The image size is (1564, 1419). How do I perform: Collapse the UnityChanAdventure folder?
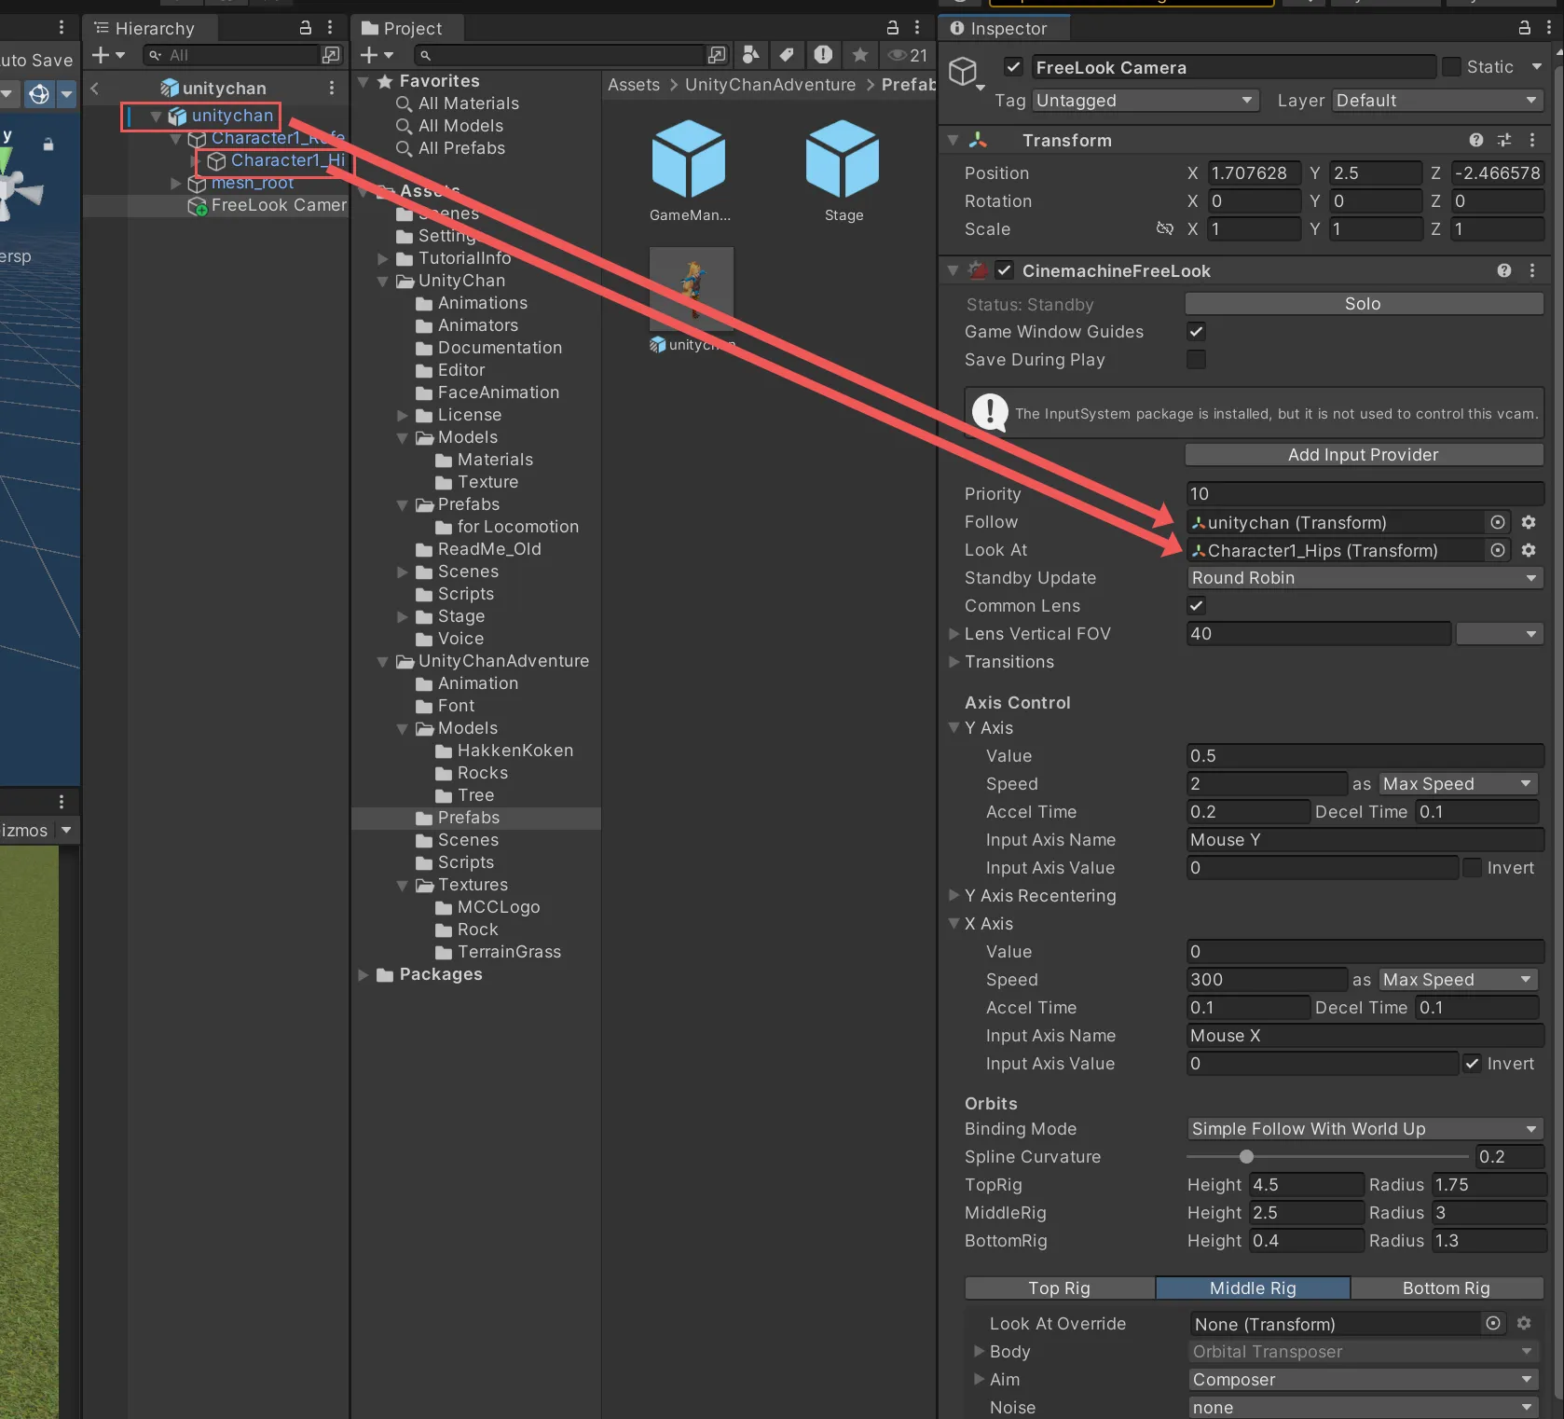click(x=382, y=661)
